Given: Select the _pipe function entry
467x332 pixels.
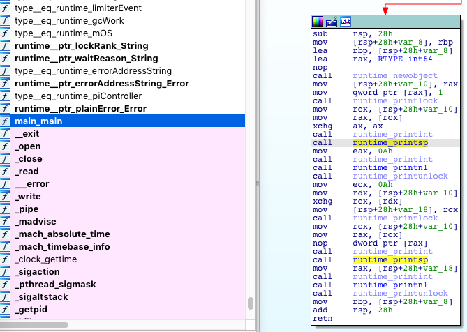Looking at the screenshot, I should pos(122,209).
